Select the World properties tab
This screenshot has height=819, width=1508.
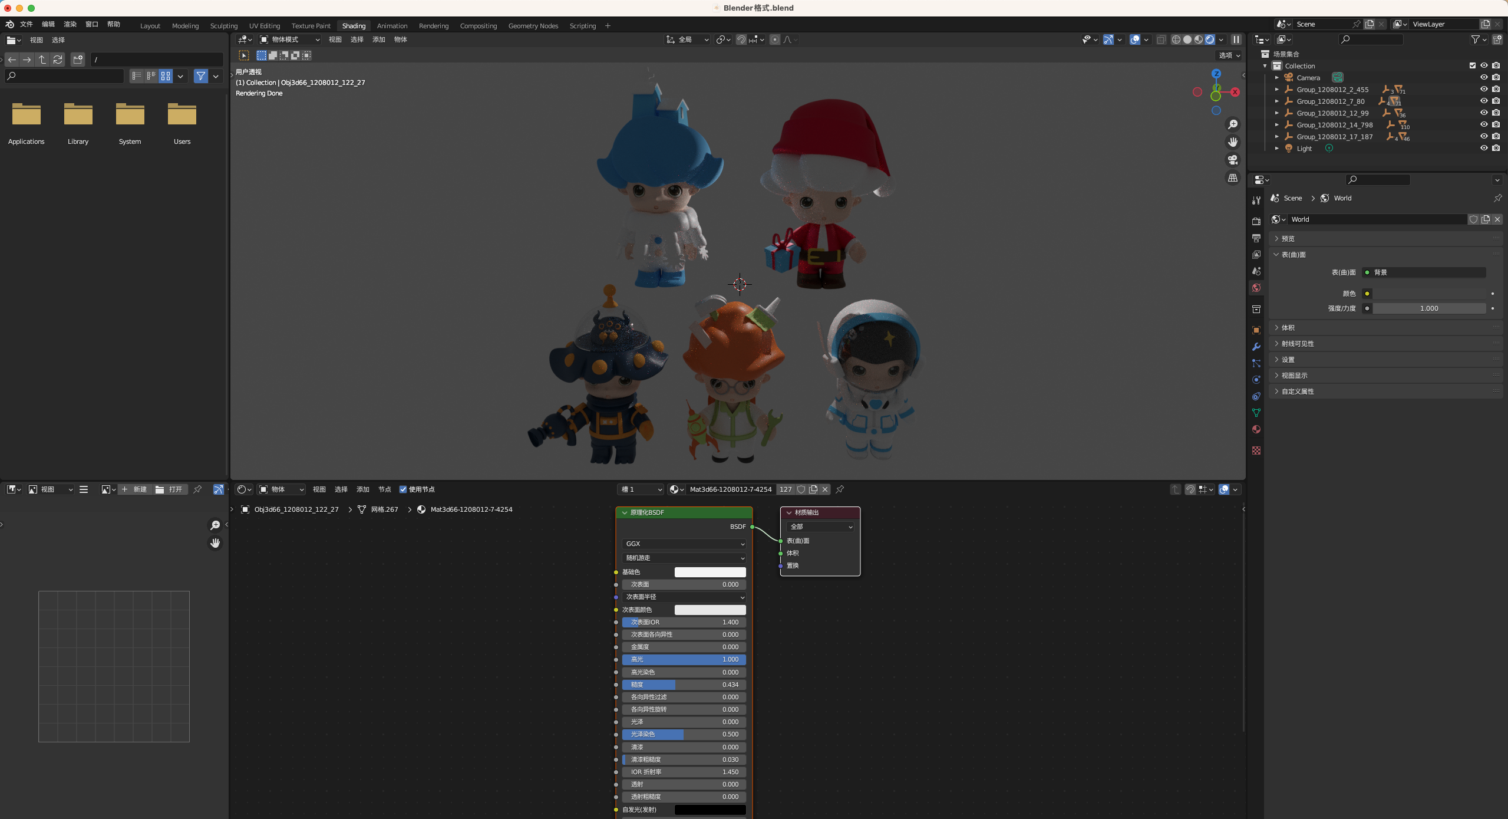pyautogui.click(x=1256, y=288)
